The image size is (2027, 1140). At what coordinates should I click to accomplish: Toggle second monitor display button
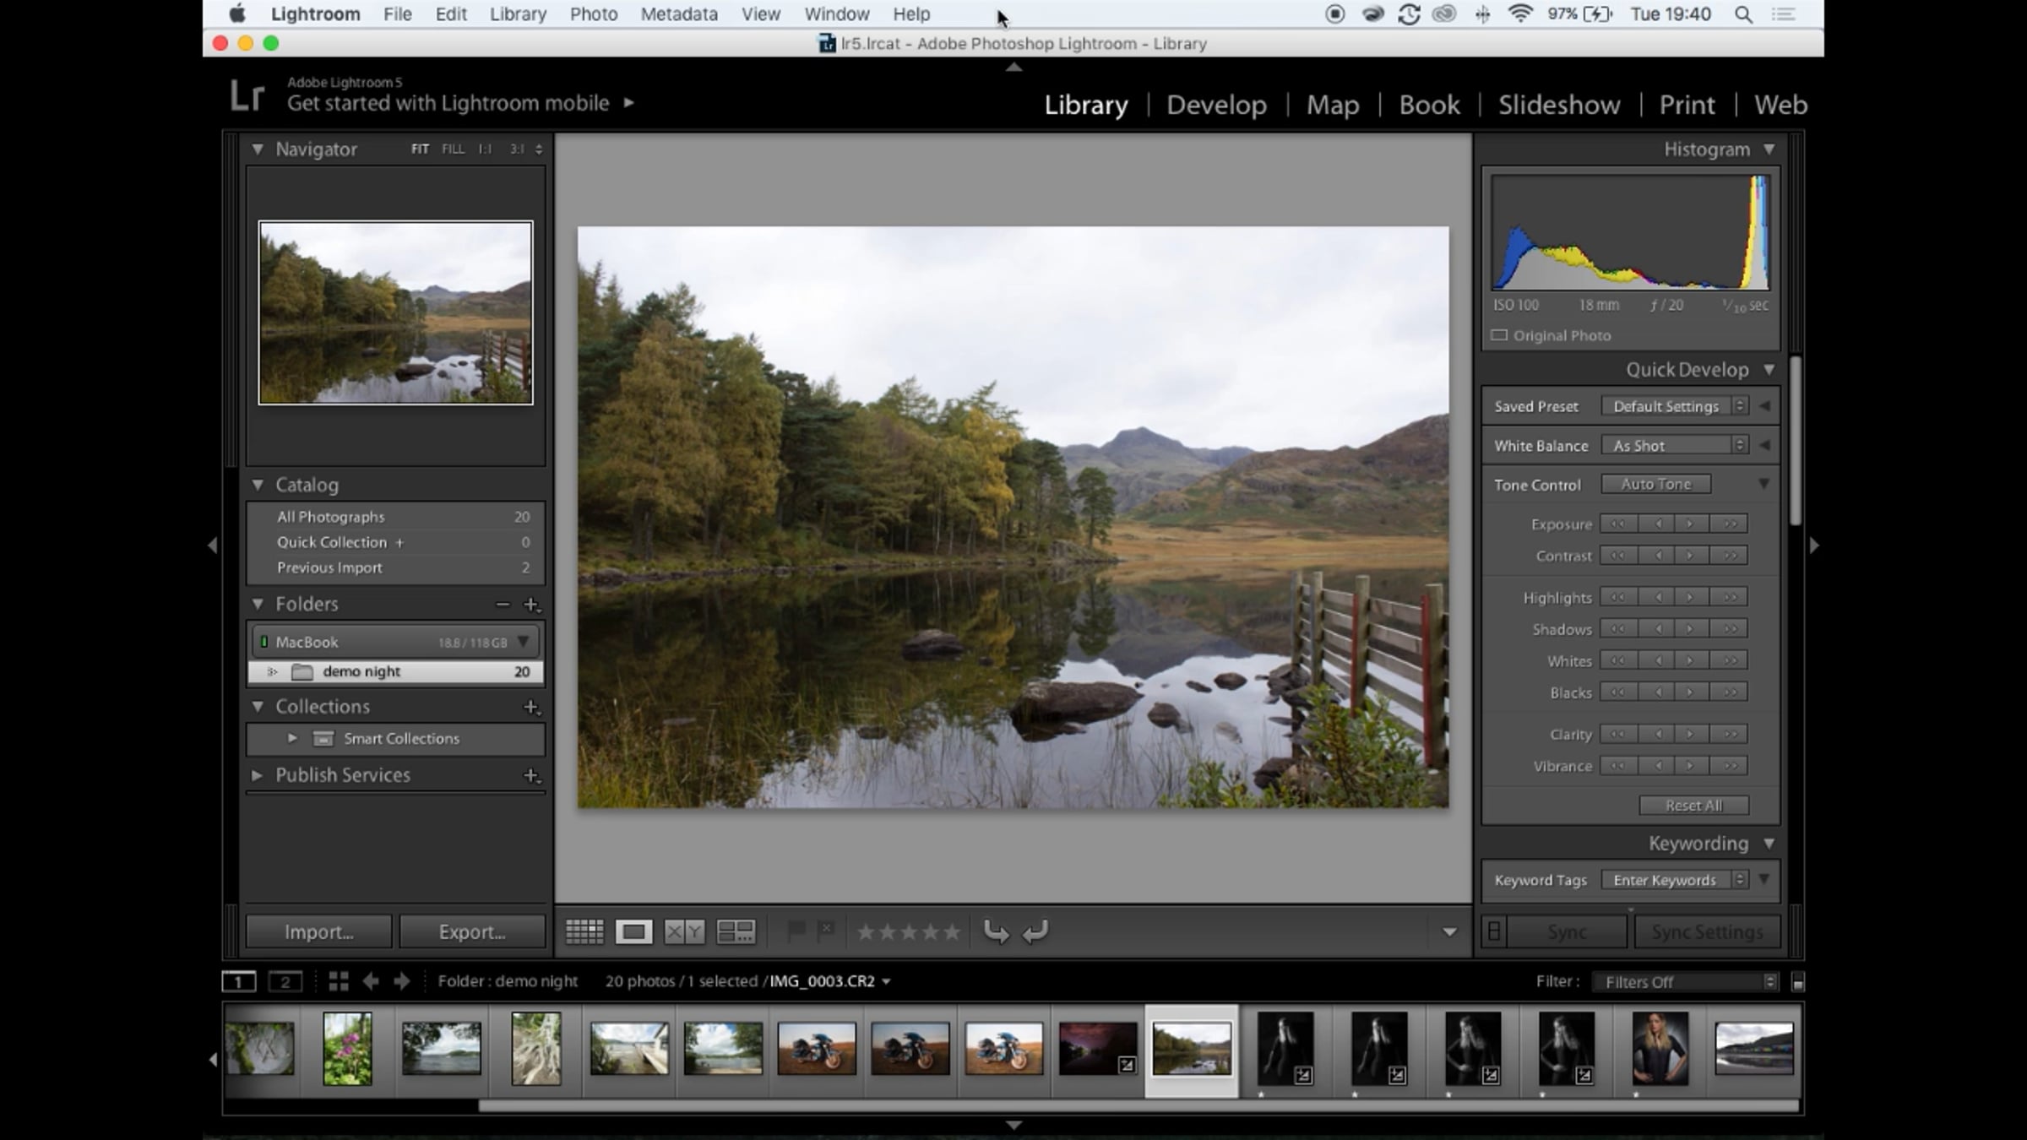285,981
